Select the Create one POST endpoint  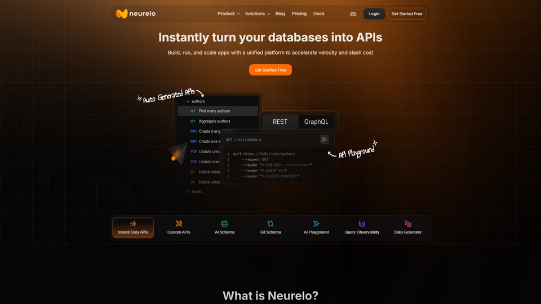pyautogui.click(x=205, y=141)
